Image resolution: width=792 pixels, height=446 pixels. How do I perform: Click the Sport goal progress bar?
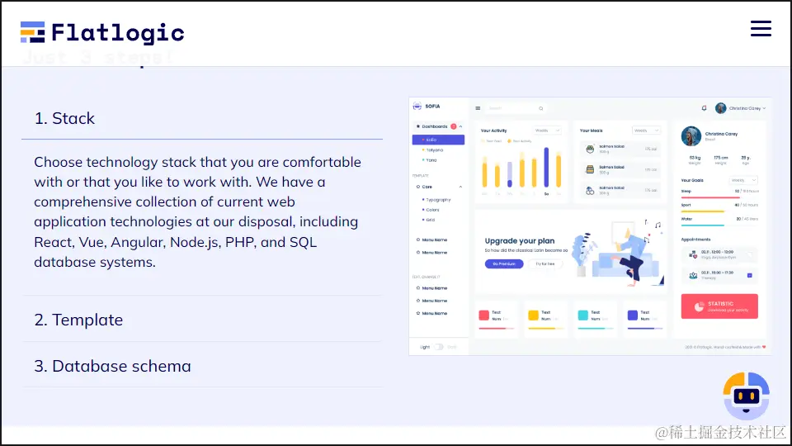tap(719, 211)
